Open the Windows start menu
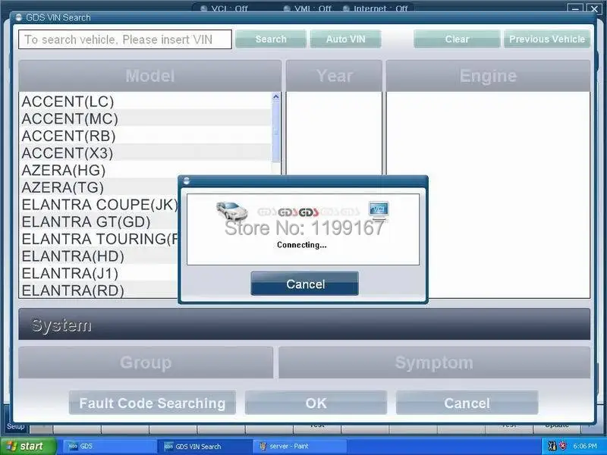This screenshot has height=455, width=607. point(28,446)
